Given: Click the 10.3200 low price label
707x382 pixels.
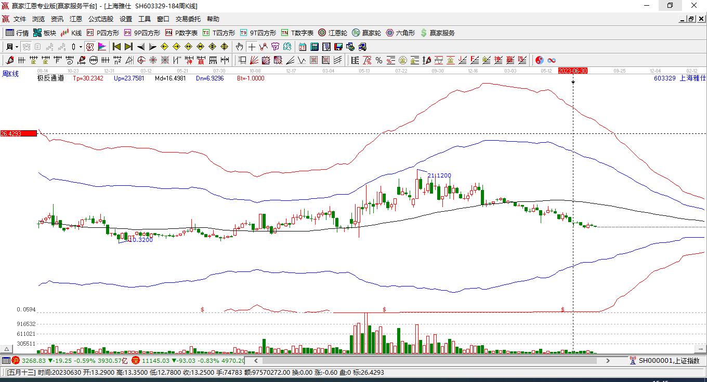Looking at the screenshot, I should coord(141,240).
